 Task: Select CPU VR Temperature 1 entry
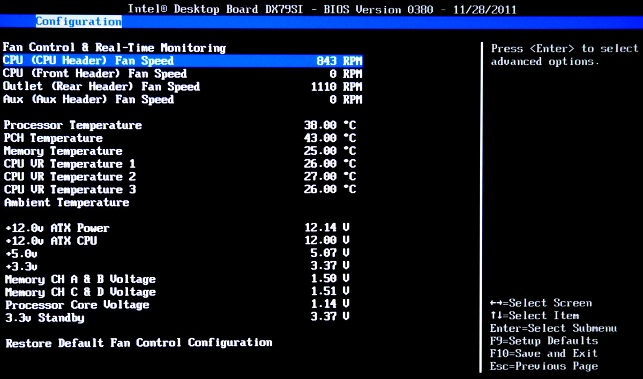click(x=70, y=164)
